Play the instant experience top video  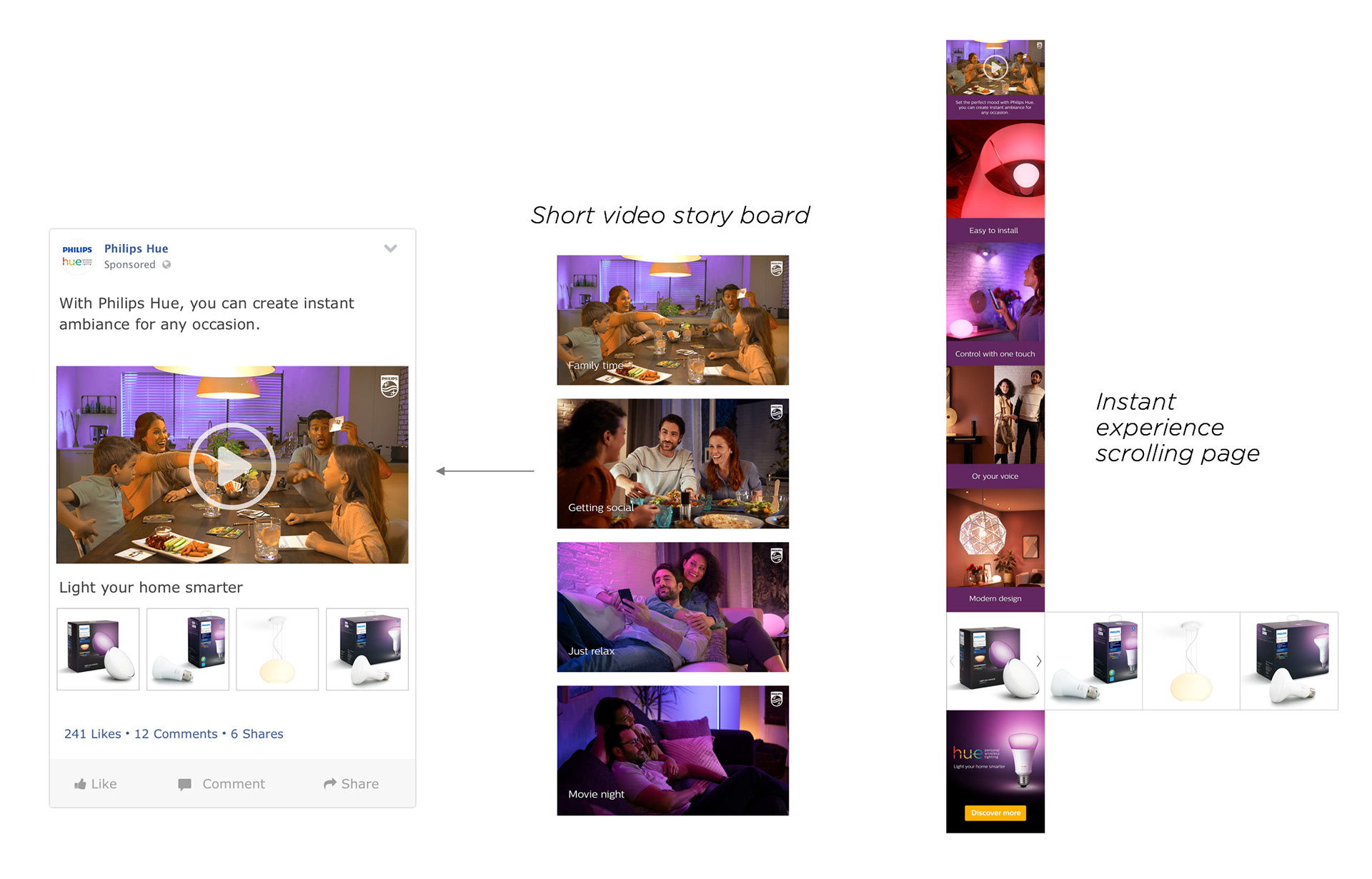(x=995, y=68)
